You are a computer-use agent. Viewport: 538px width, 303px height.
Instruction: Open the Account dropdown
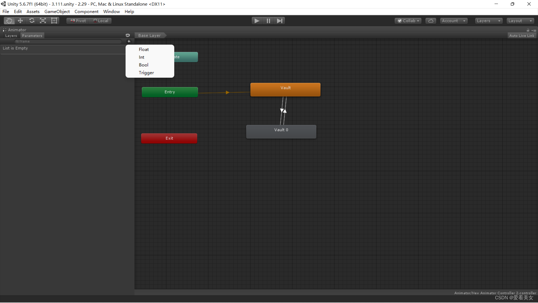click(453, 21)
